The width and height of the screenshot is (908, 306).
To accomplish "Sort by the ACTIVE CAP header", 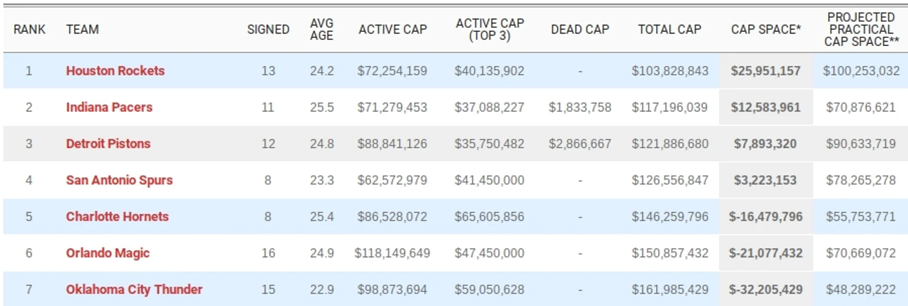I will (x=392, y=29).
